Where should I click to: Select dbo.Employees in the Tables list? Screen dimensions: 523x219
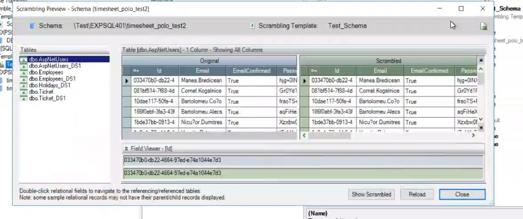pos(46,72)
